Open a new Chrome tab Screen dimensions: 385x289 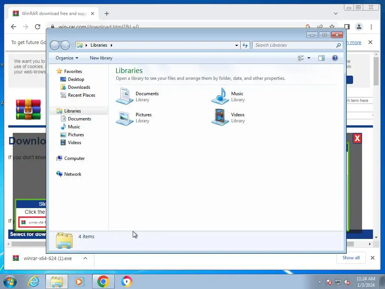tap(106, 14)
